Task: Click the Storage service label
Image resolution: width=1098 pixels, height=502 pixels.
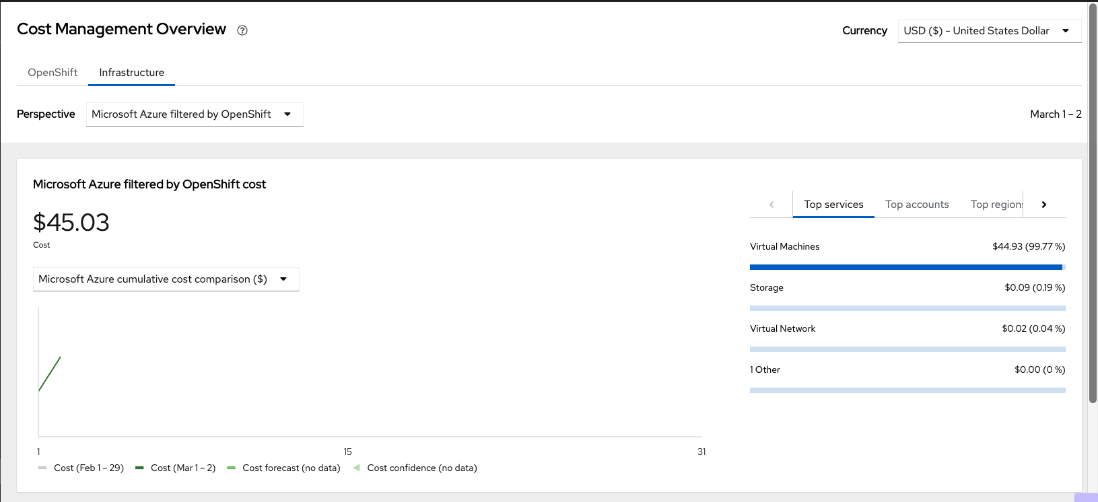Action: click(x=767, y=287)
